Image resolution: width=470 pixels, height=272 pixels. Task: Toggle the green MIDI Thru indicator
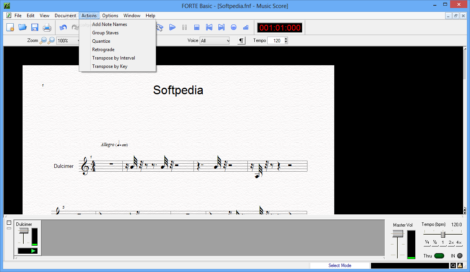click(439, 256)
